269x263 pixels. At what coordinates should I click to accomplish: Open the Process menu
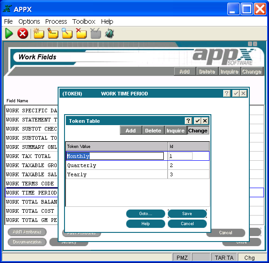point(56,21)
